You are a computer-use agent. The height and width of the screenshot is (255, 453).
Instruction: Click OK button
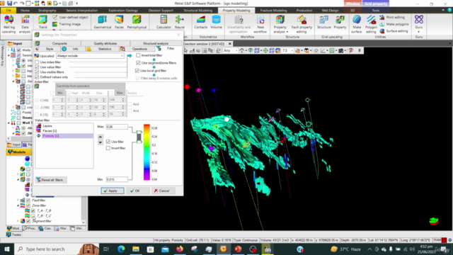tap(137, 191)
